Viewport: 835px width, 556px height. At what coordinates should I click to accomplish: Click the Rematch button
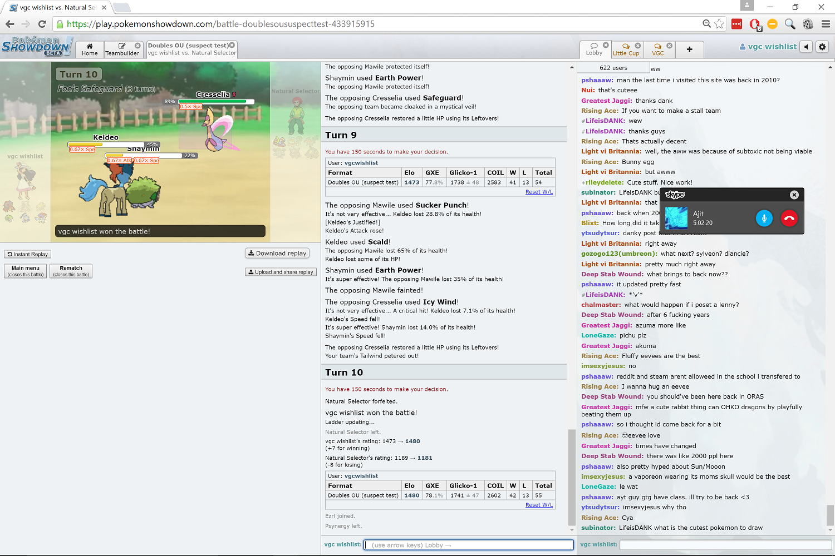71,271
